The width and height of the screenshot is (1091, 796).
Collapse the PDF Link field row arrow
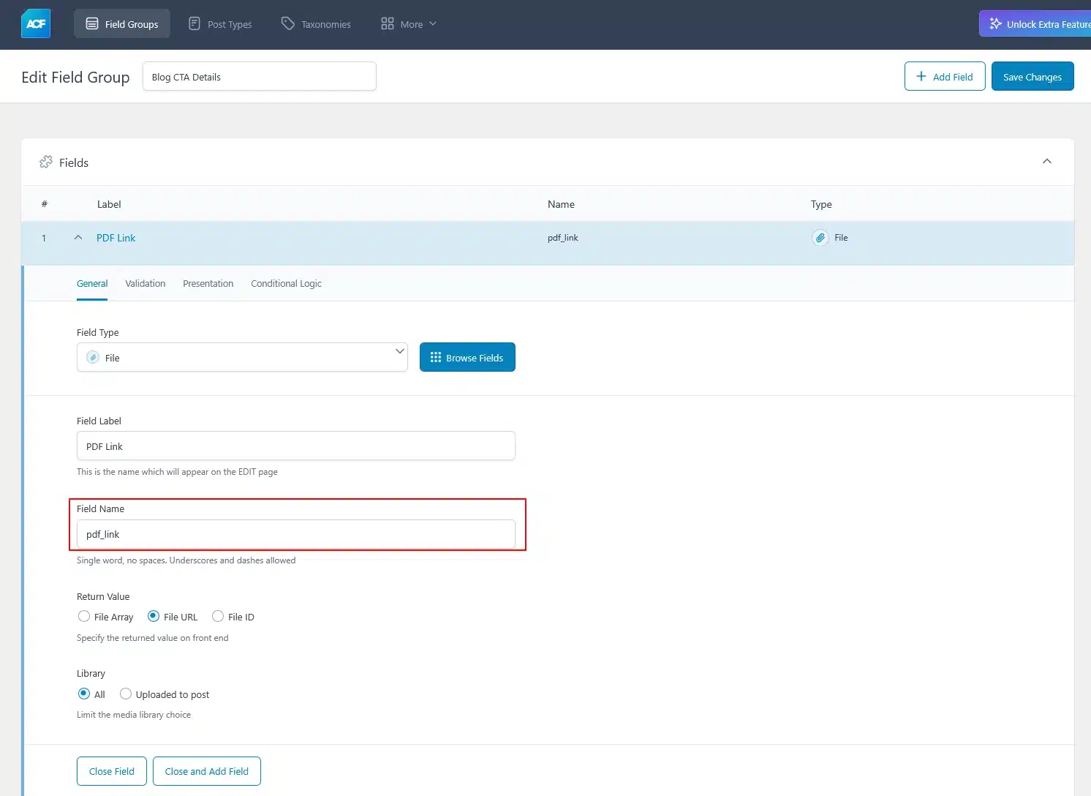pyautogui.click(x=78, y=238)
